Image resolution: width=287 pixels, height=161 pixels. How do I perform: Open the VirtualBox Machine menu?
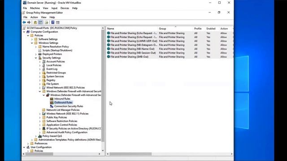(35, 8)
